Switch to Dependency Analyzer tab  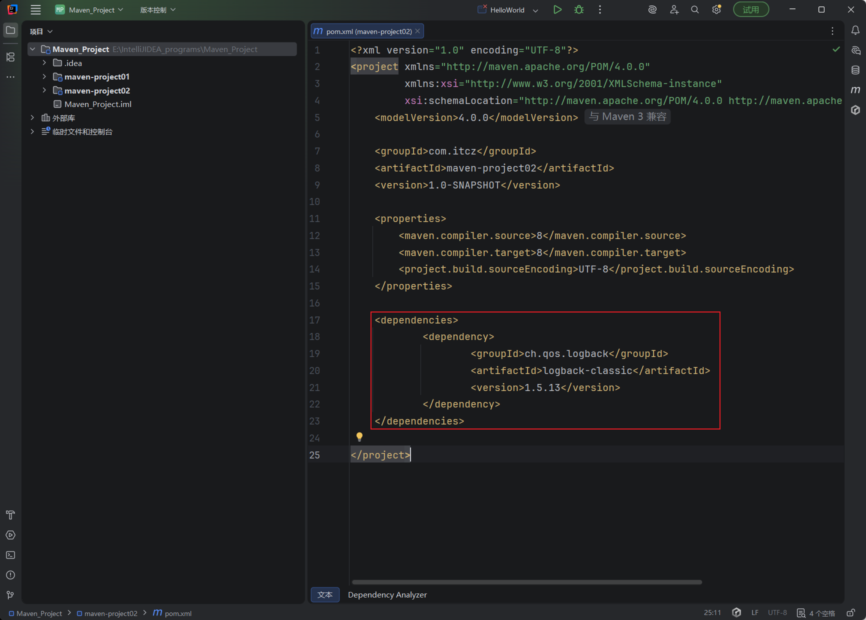tap(387, 594)
